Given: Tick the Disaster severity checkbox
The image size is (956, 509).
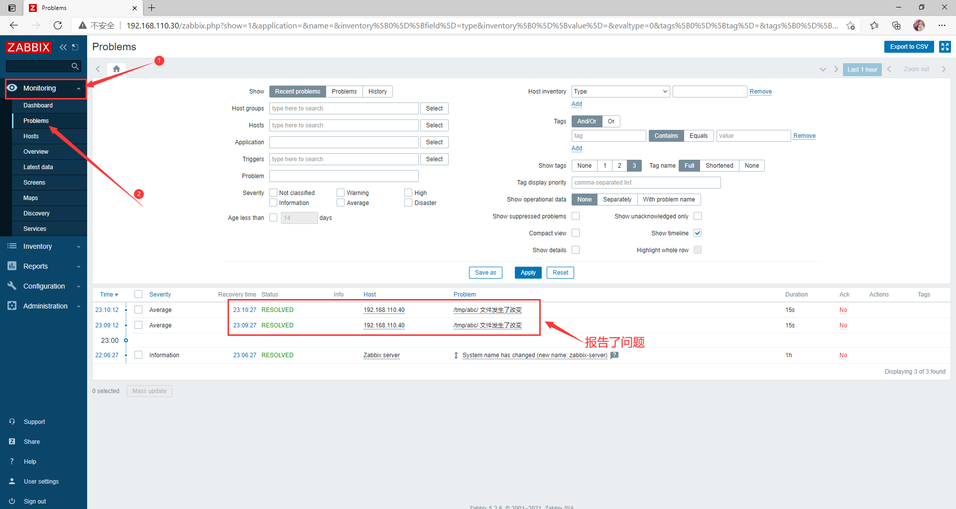Looking at the screenshot, I should point(408,203).
